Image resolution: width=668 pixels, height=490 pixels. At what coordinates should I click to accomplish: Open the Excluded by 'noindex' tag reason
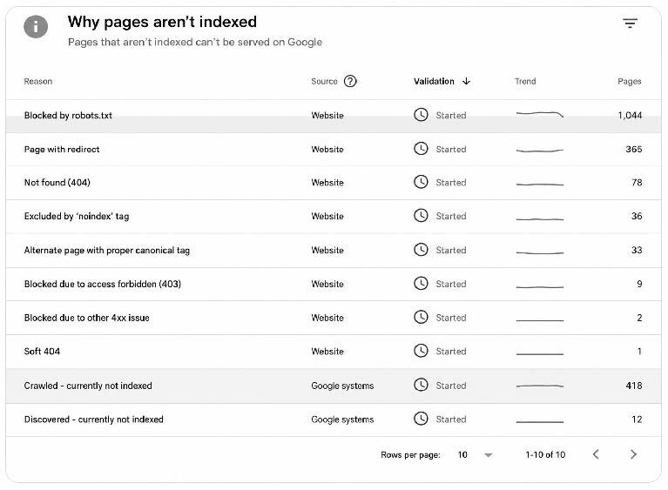(77, 216)
